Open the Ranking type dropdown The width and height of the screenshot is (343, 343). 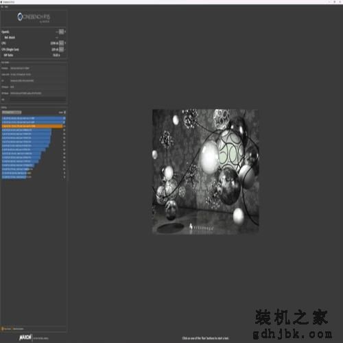click(x=12, y=113)
